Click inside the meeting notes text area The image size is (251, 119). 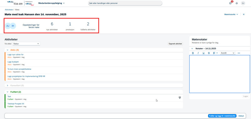219,74
